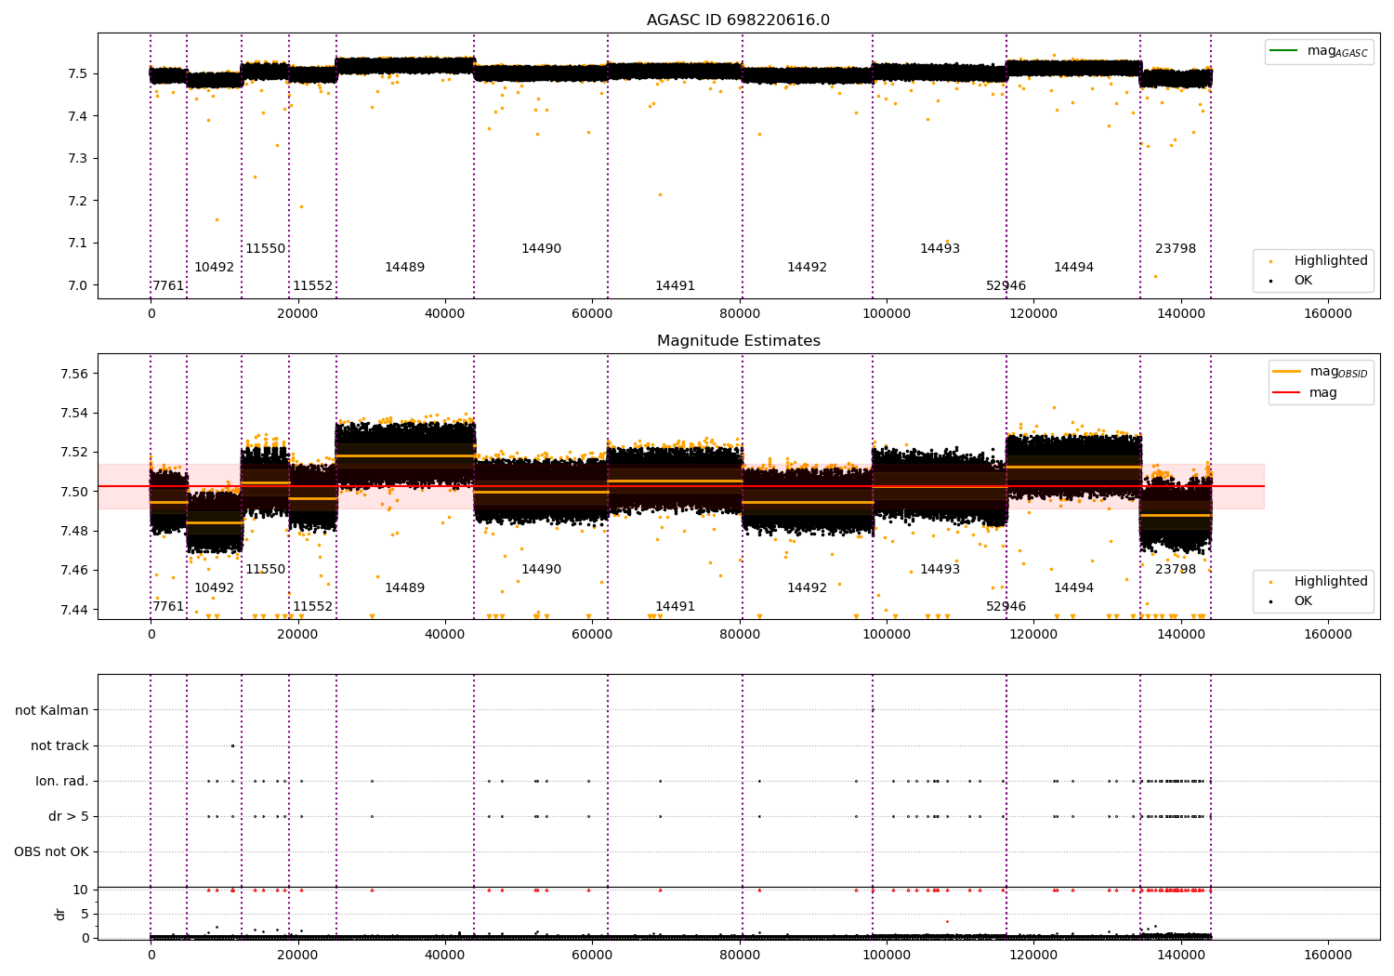
Task: Click y-axis tick 7.50 in the middle plot
Action: [74, 492]
